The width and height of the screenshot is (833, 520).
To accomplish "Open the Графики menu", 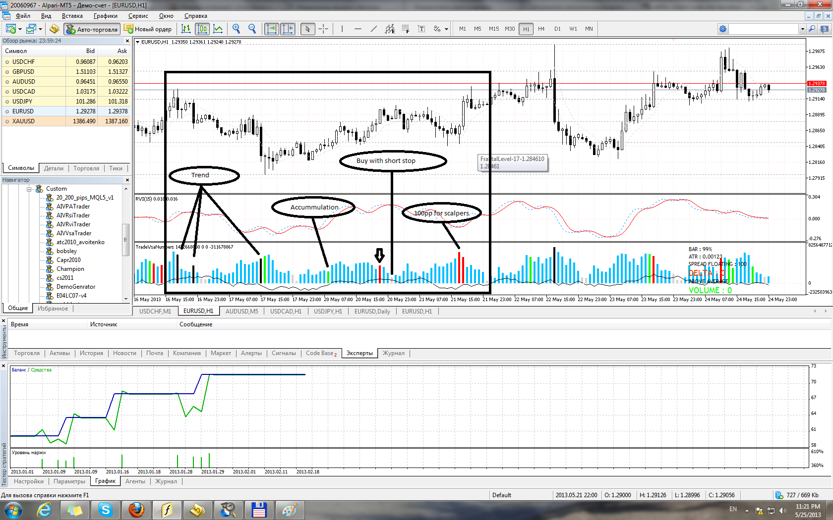I will pyautogui.click(x=106, y=16).
